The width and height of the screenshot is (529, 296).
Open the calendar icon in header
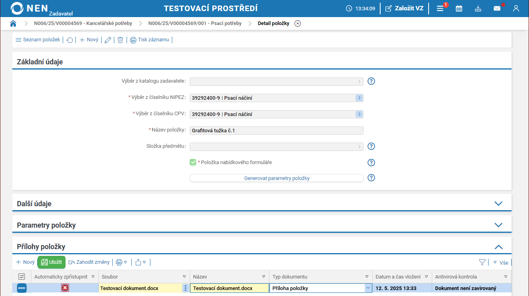pyautogui.click(x=459, y=8)
